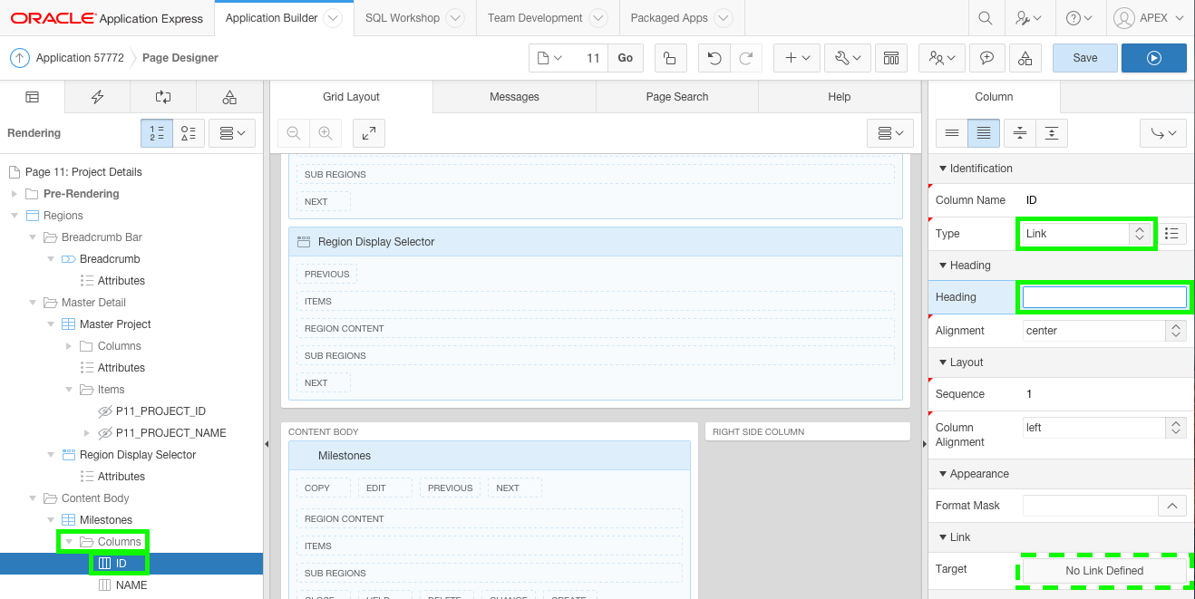Image resolution: width=1195 pixels, height=599 pixels.
Task: Collapse the Heading section
Action: 943,266
